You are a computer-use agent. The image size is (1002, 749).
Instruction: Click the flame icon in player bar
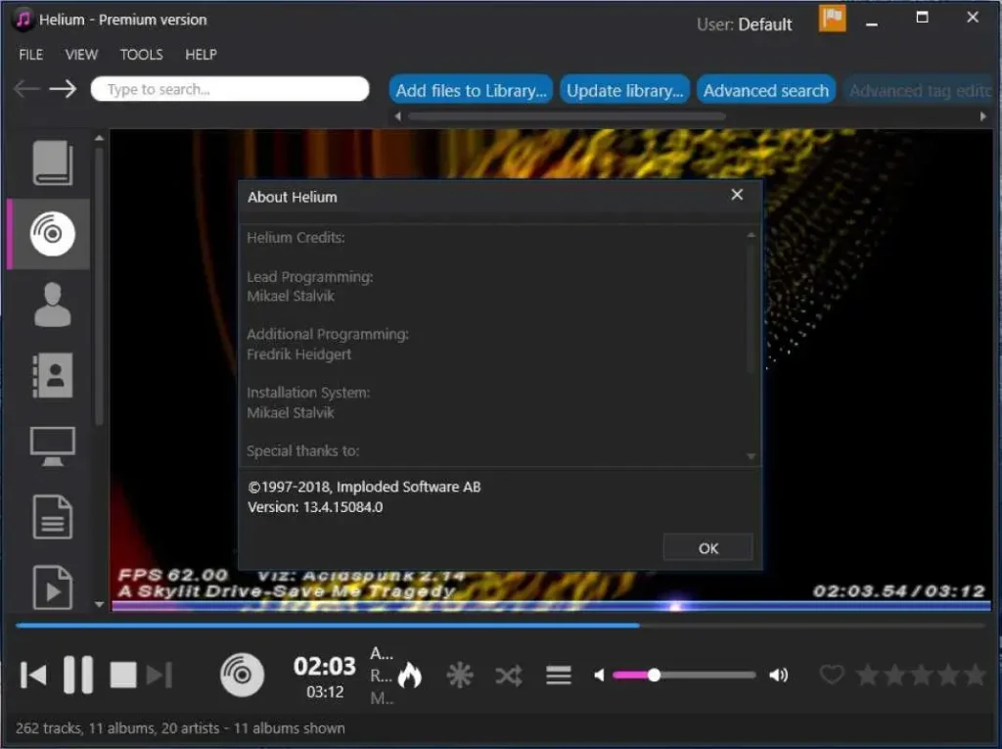pyautogui.click(x=410, y=675)
